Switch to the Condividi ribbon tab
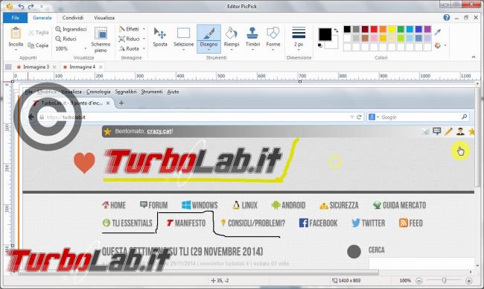This screenshot has height=289, width=484. tap(73, 18)
